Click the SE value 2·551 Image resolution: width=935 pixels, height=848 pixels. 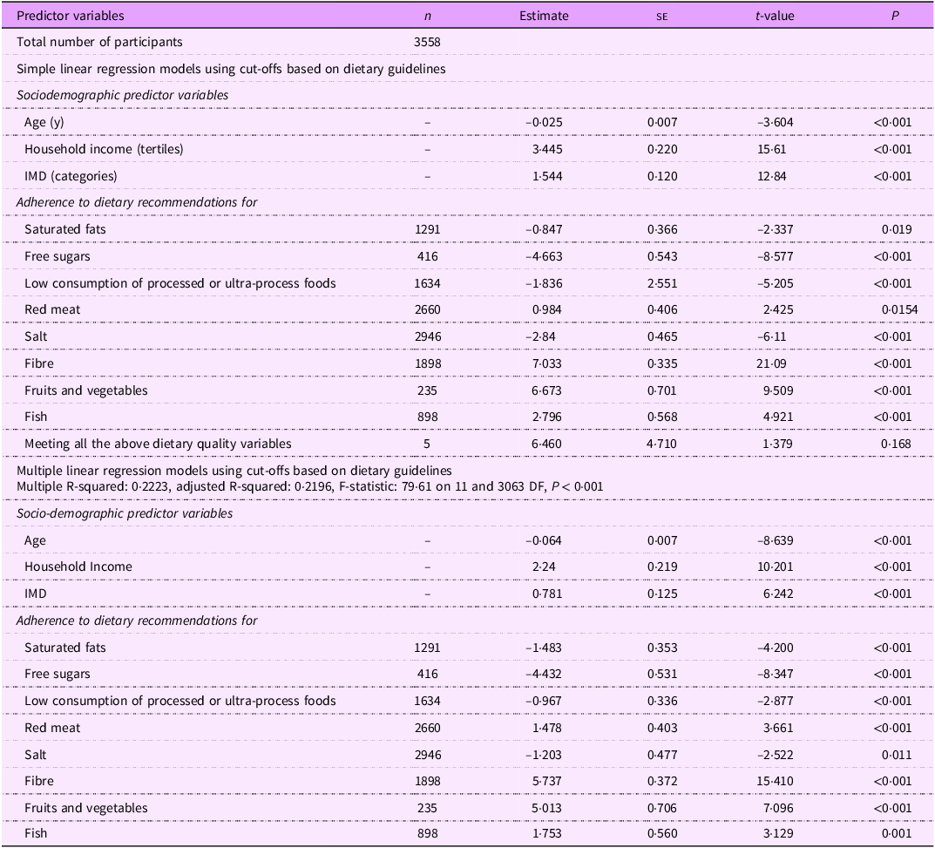(662, 283)
